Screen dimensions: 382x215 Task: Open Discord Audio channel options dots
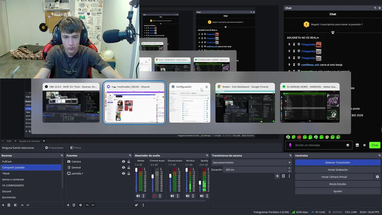(x=178, y=196)
